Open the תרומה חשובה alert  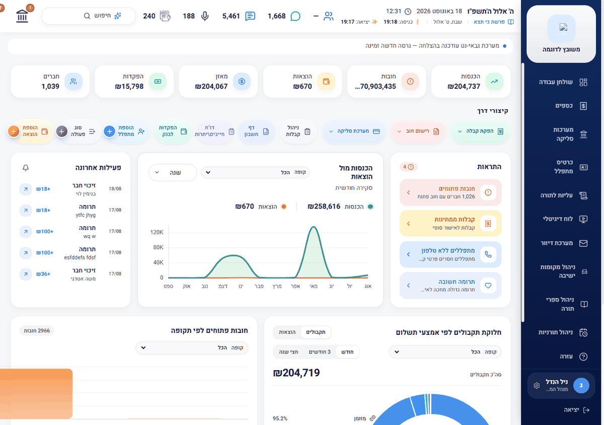[450, 286]
